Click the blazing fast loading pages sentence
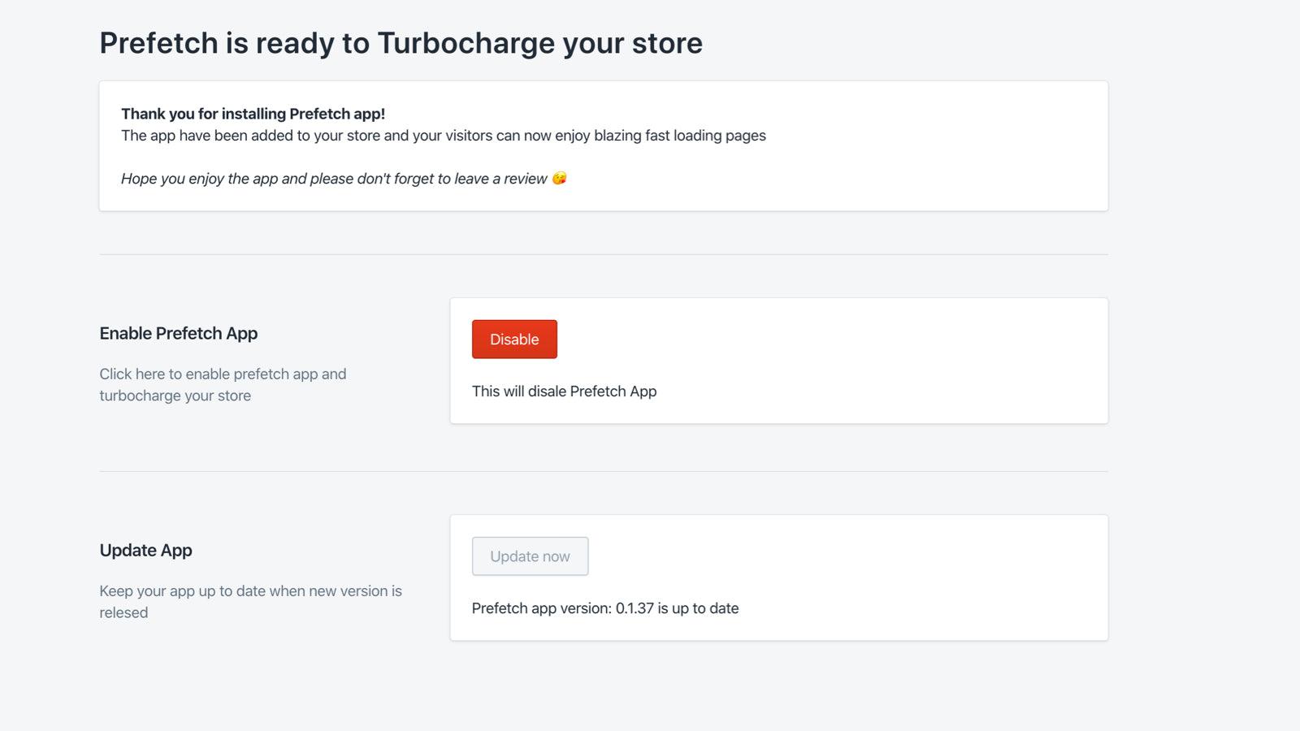The image size is (1300, 731). pos(443,136)
